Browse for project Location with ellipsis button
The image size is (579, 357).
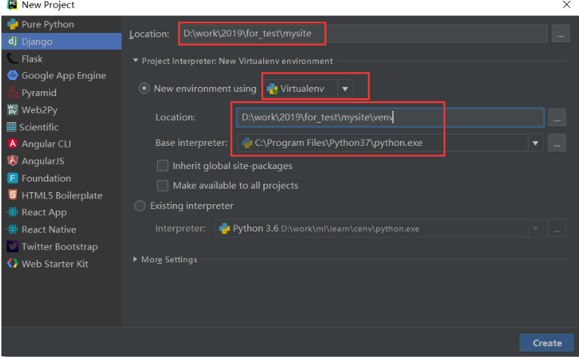pyautogui.click(x=561, y=34)
